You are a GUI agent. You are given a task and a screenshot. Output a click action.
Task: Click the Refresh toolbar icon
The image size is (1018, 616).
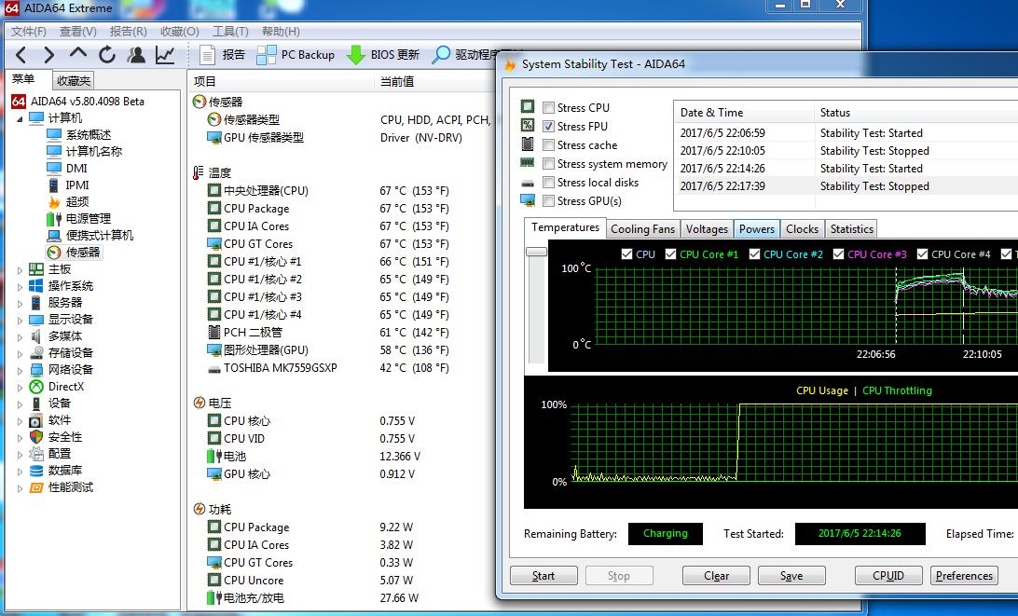point(107,55)
